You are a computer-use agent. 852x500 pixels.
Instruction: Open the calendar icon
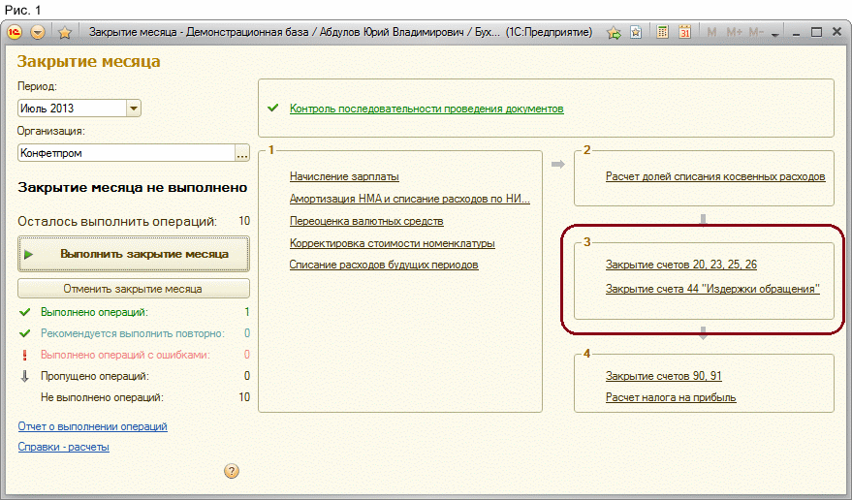tap(684, 32)
